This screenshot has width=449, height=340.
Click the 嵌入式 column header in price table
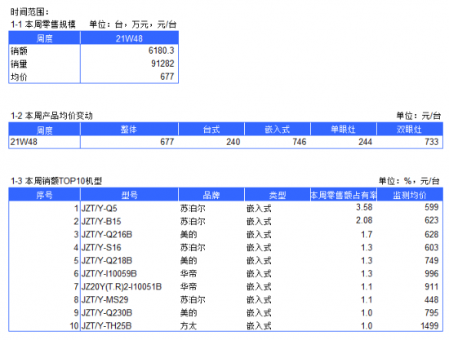pos(278,130)
